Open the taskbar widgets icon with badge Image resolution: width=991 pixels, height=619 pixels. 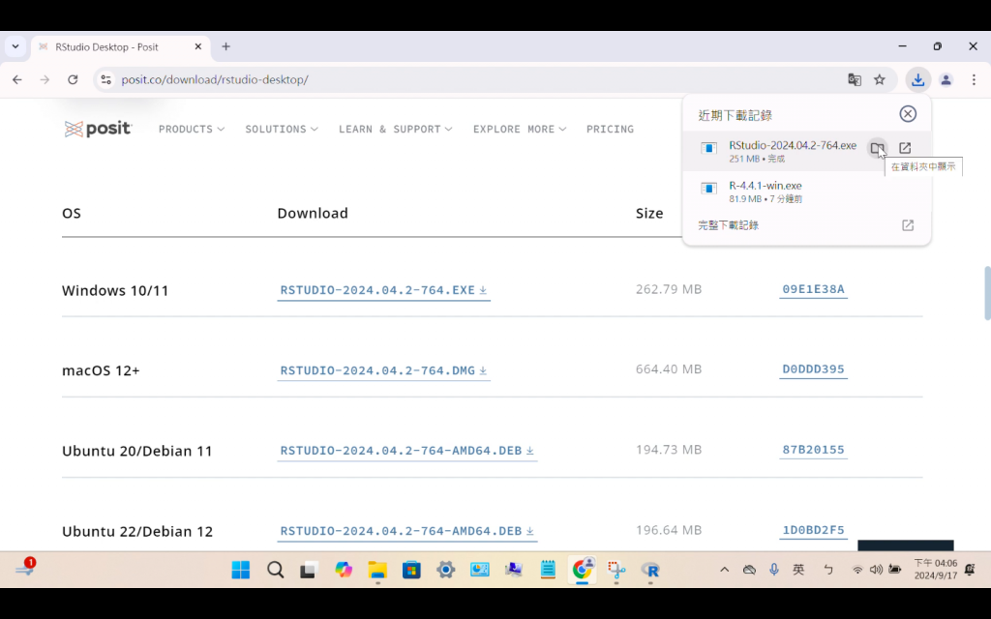(25, 568)
